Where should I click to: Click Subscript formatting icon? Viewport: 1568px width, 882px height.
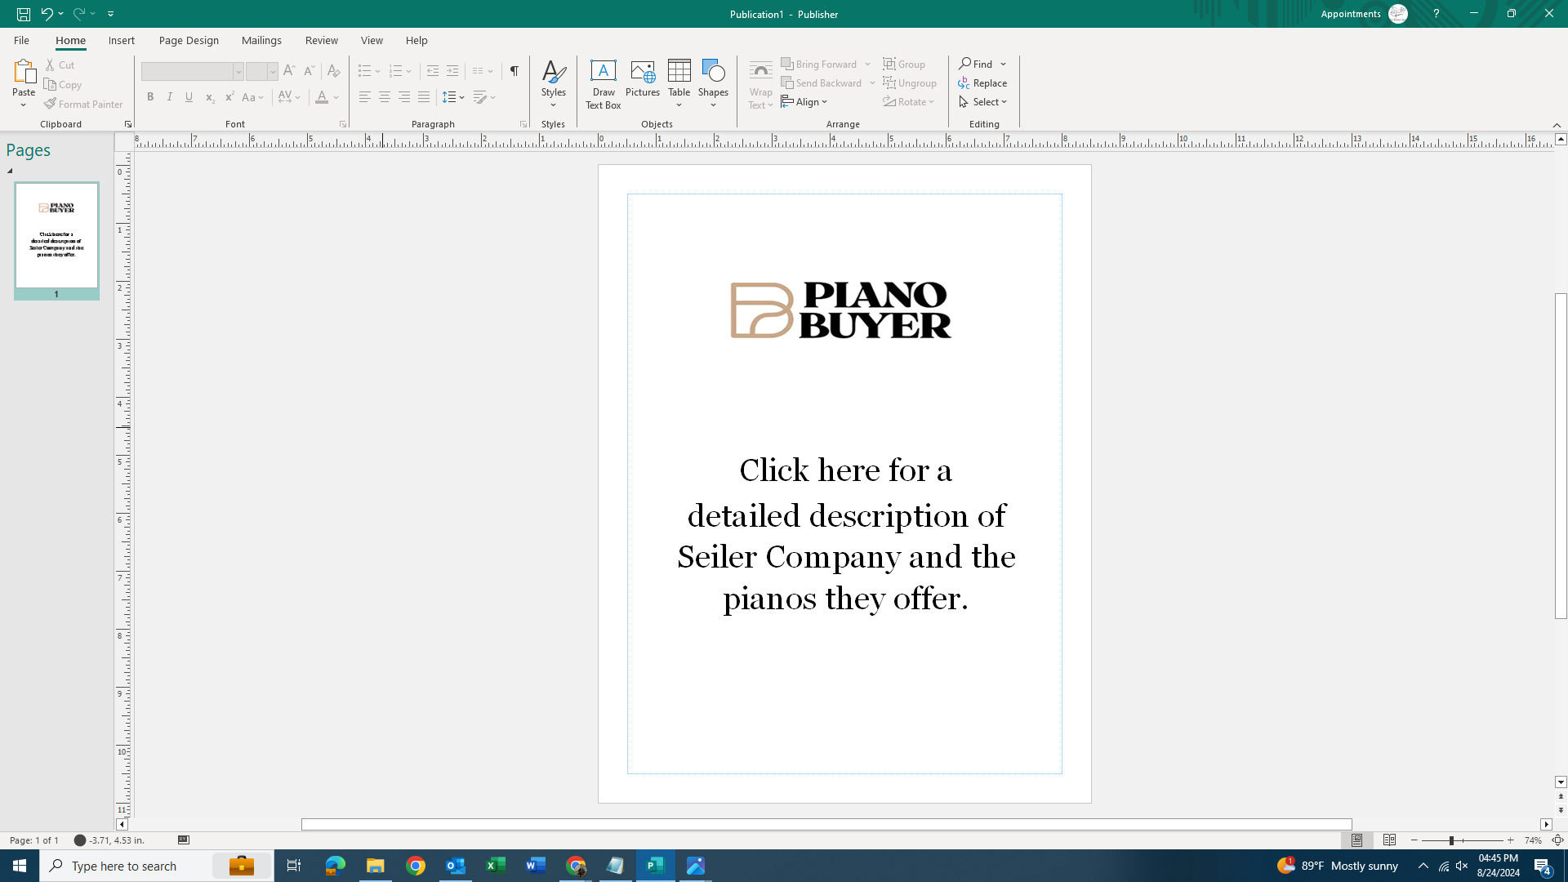point(210,97)
